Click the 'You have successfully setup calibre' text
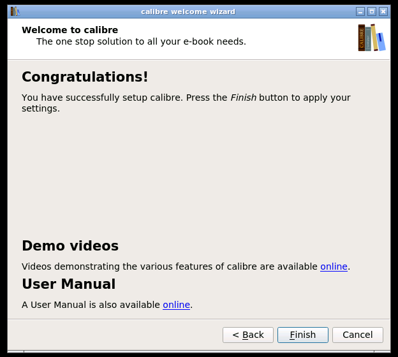This screenshot has height=357, width=398. tap(186, 103)
